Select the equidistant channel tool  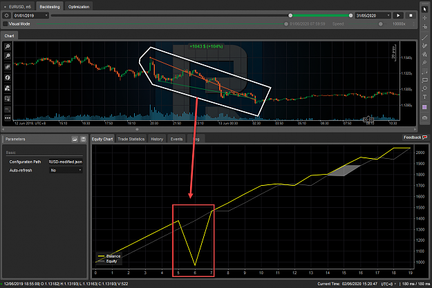click(424, 55)
